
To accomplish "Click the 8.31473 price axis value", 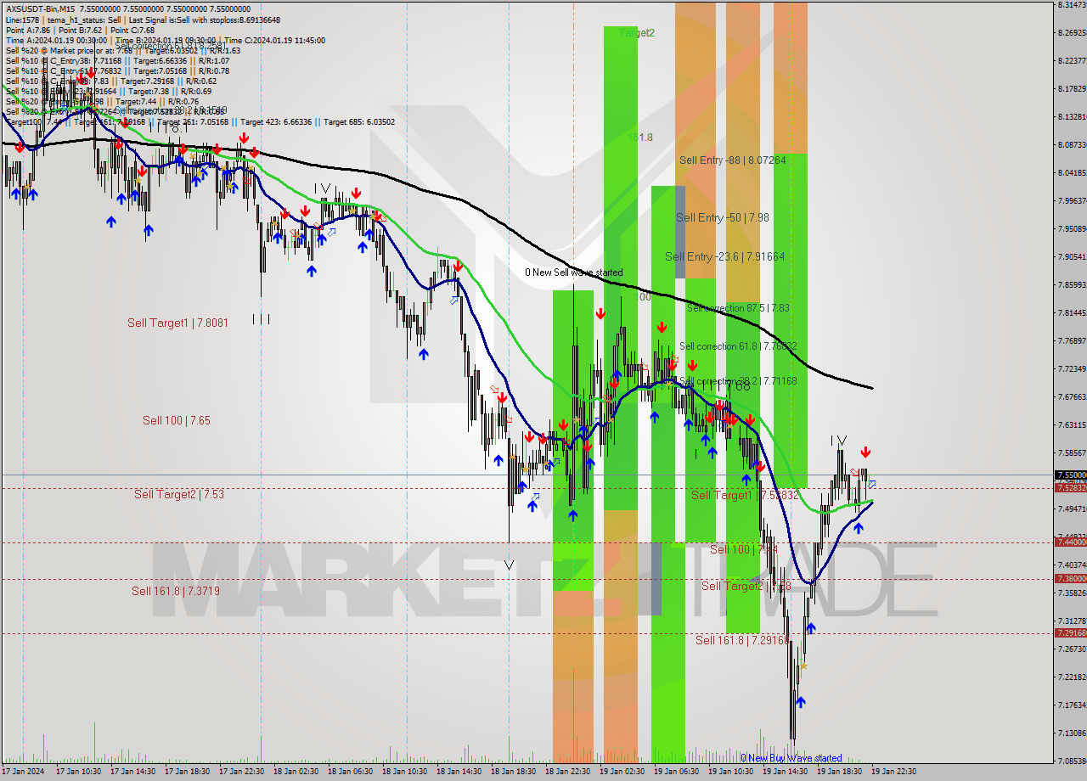I will coord(1072,5).
